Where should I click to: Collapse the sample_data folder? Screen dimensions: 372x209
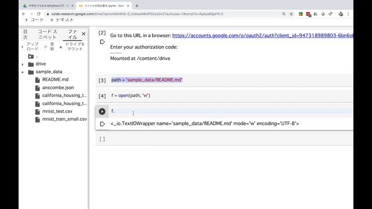point(23,72)
